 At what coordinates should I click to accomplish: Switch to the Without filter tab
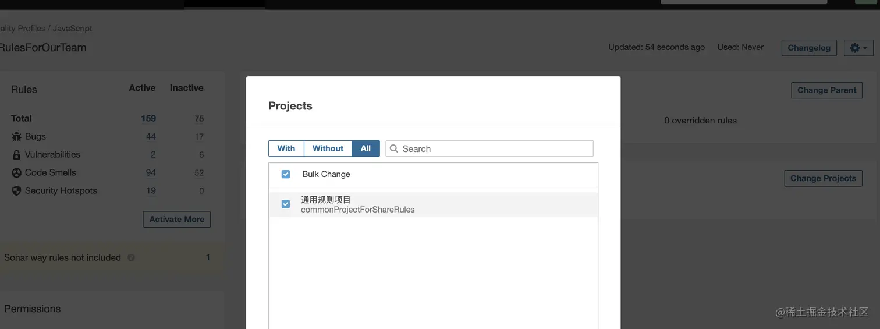pyautogui.click(x=328, y=148)
